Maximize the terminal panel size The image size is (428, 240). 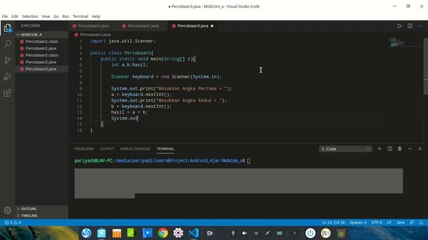tap(410, 149)
